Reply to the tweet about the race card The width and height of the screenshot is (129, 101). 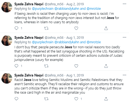point(16,99)
